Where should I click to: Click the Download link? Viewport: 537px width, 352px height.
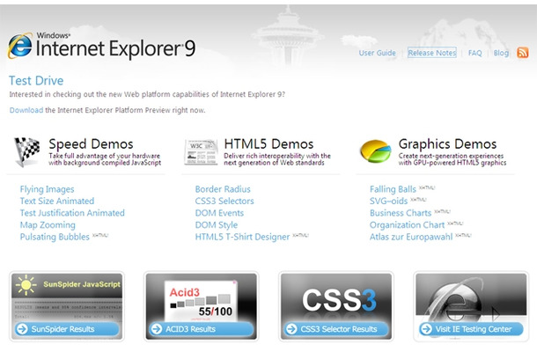(x=26, y=110)
